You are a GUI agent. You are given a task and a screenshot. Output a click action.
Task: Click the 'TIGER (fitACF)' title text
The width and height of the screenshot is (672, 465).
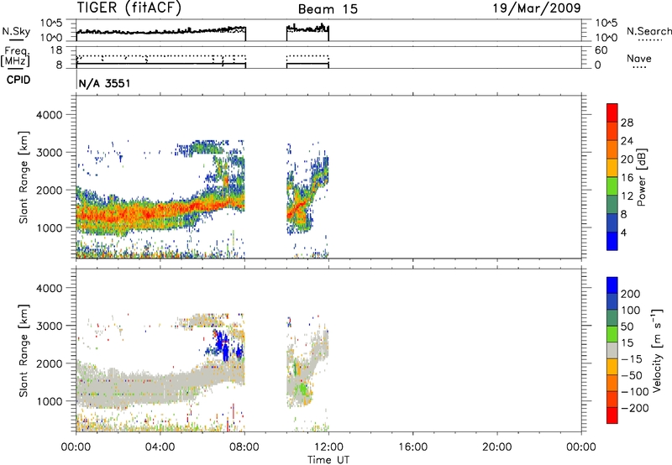tap(129, 8)
